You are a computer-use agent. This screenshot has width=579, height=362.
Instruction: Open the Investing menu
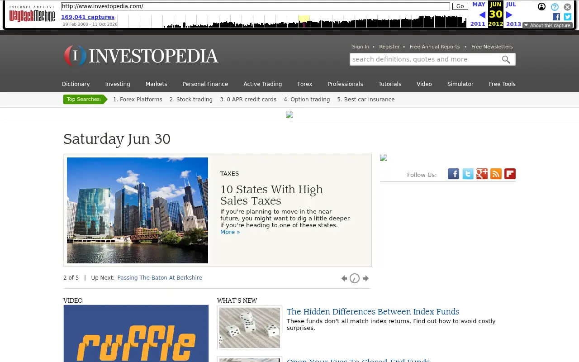point(118,84)
